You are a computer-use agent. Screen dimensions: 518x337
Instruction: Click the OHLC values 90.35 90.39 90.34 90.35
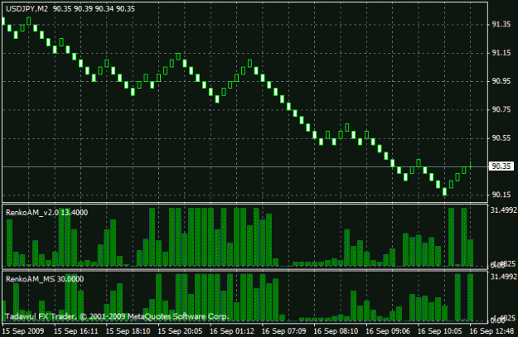pos(94,9)
